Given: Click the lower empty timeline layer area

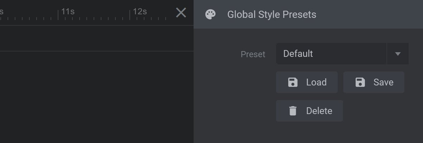Looking at the screenshot, I should pyautogui.click(x=96, y=97).
